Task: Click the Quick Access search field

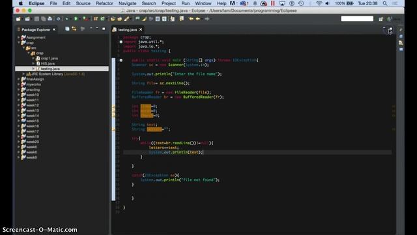Action: click(x=357, y=19)
